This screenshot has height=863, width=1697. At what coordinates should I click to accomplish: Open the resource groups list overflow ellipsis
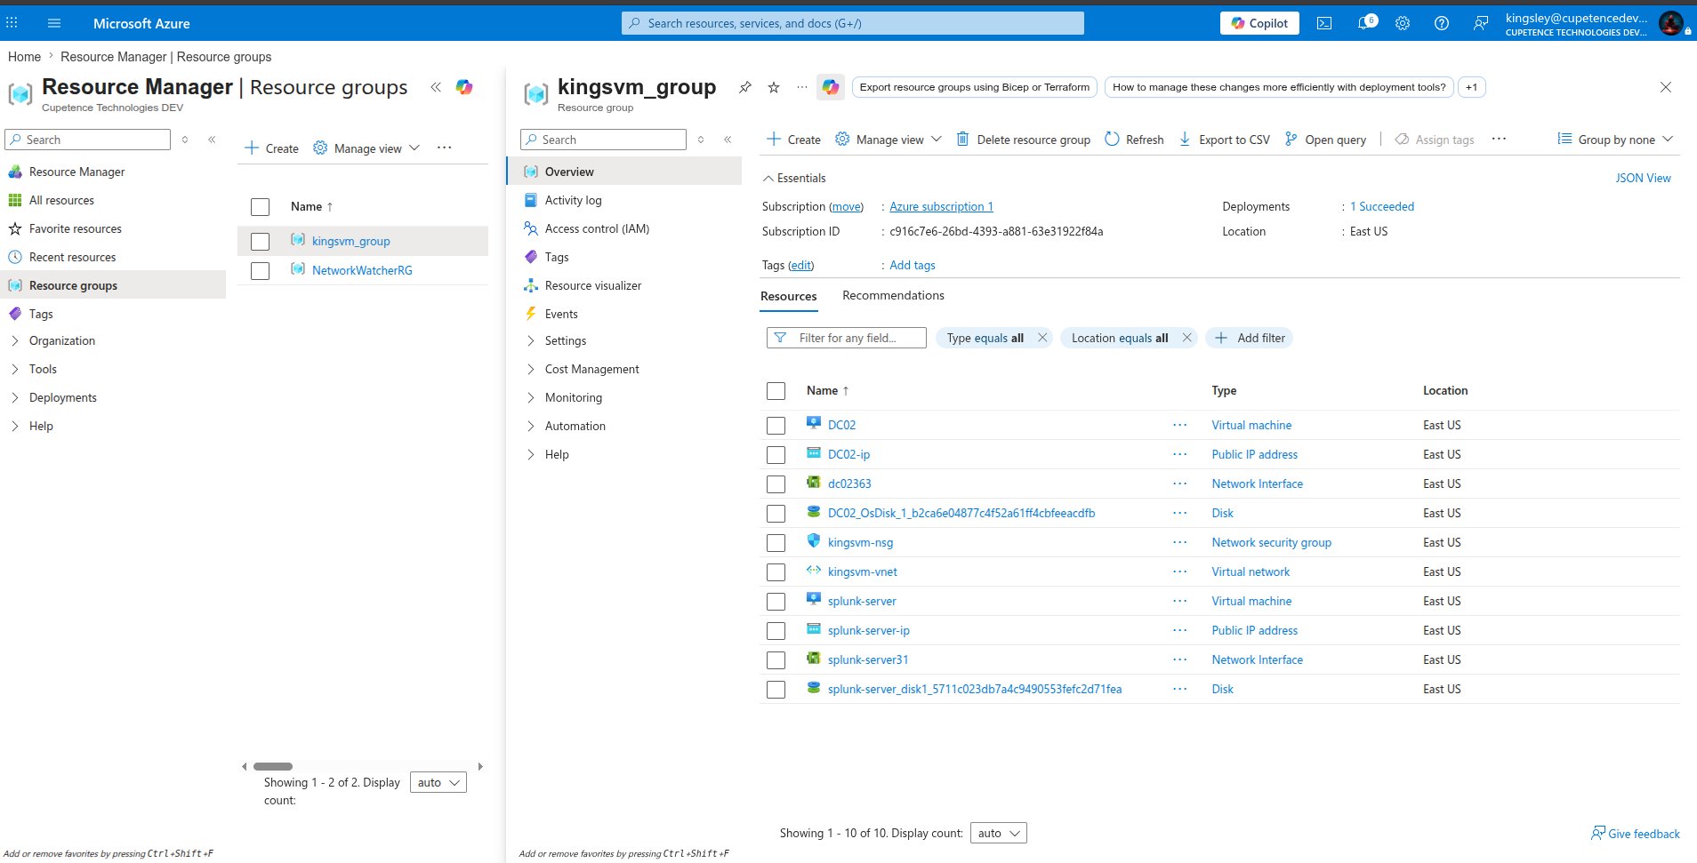click(x=444, y=148)
